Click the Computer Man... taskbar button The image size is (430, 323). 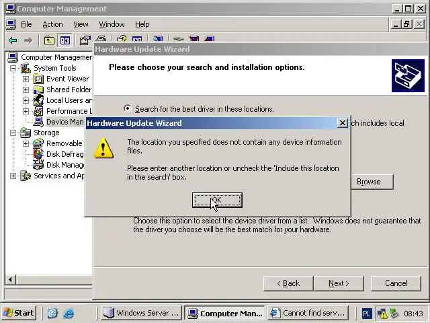(x=224, y=313)
